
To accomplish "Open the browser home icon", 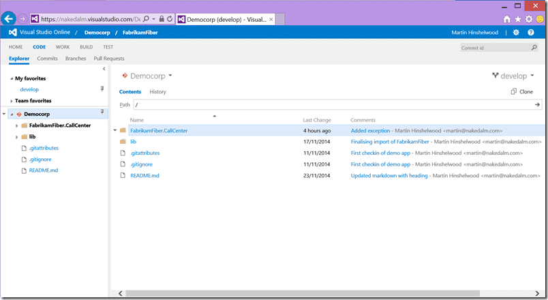I will 506,19.
